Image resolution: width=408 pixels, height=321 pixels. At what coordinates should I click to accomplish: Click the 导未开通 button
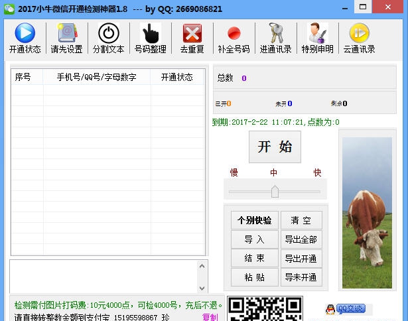click(301, 277)
